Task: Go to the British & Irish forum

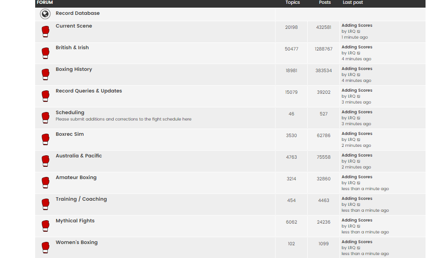Action: coord(72,48)
